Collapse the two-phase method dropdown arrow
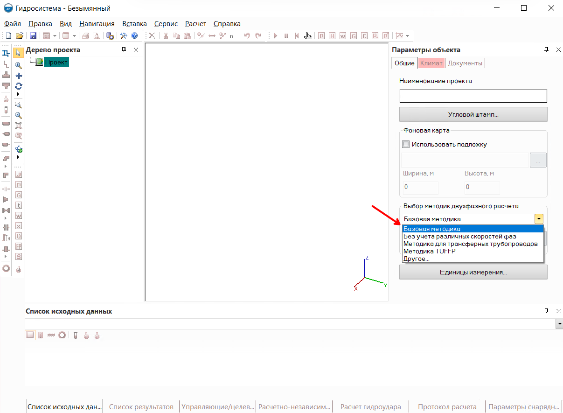The height and width of the screenshot is (413, 563). [539, 219]
